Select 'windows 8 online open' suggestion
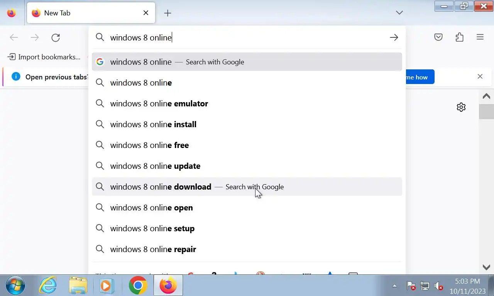Viewport: 494px width, 296px height. click(247, 207)
